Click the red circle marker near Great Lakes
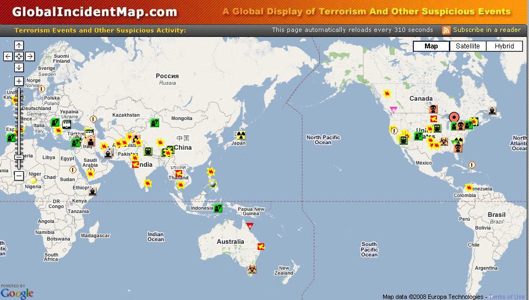 (454, 117)
